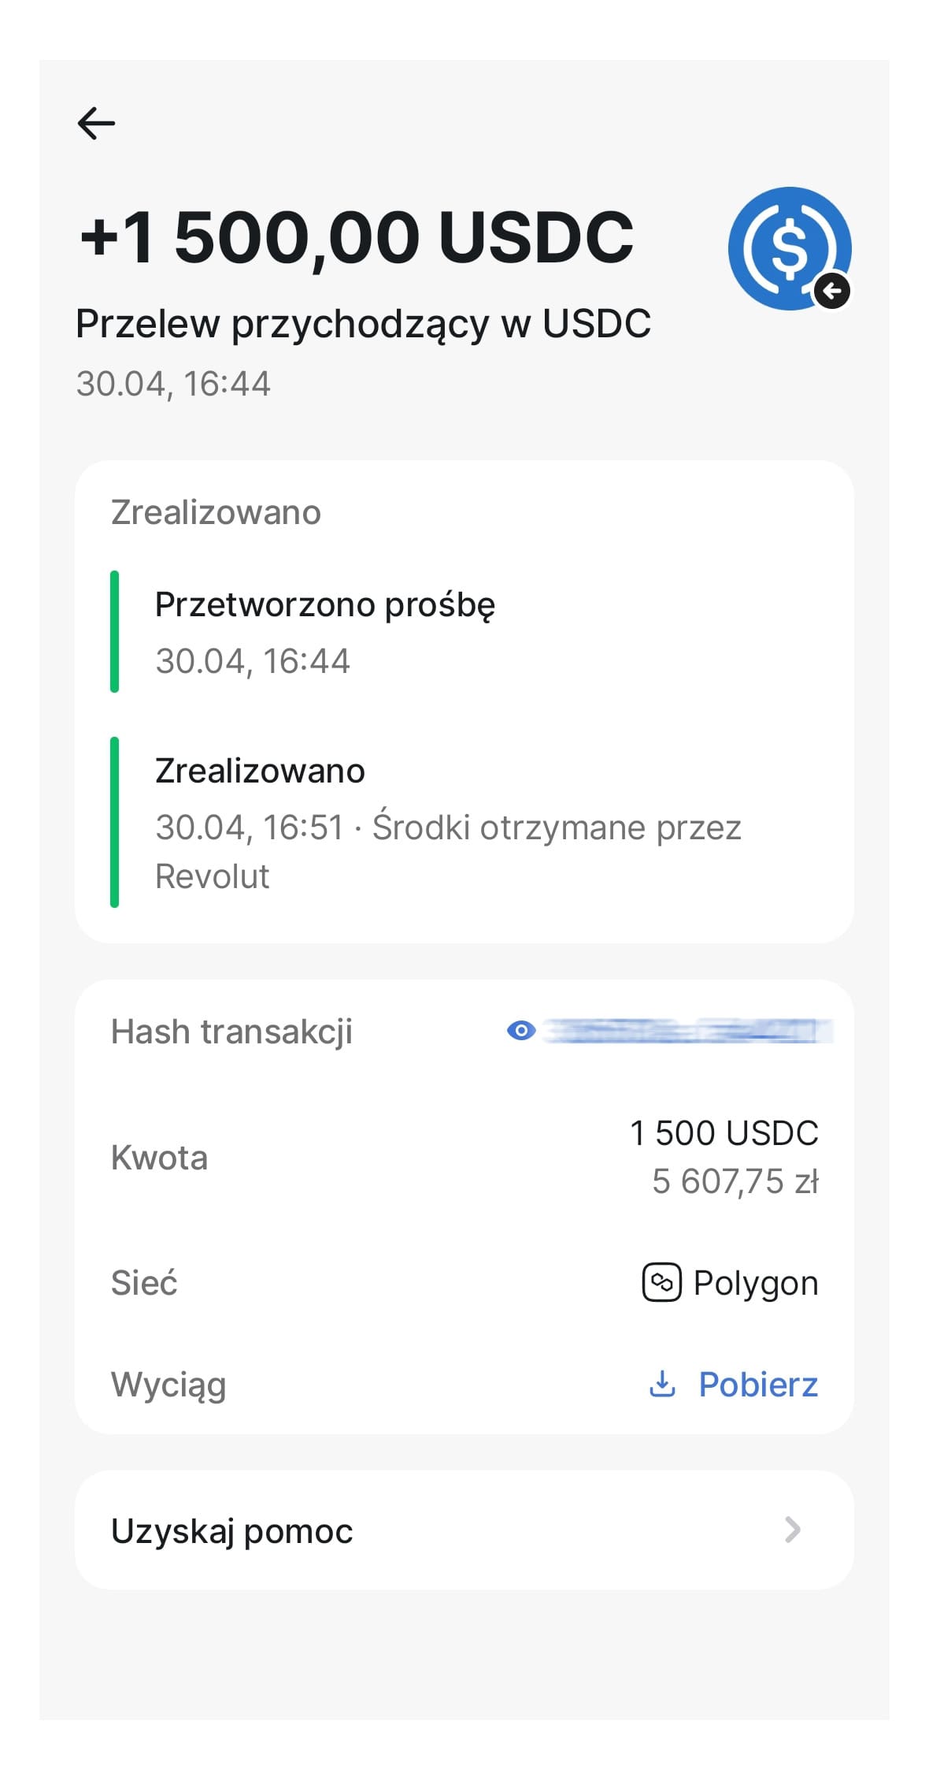Image resolution: width=929 pixels, height=1781 pixels.
Task: Click the download icon beside Pobierz
Action: 662,1383
